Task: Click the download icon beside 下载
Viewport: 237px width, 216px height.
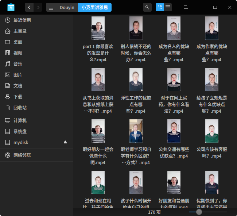Action: pos(8,97)
